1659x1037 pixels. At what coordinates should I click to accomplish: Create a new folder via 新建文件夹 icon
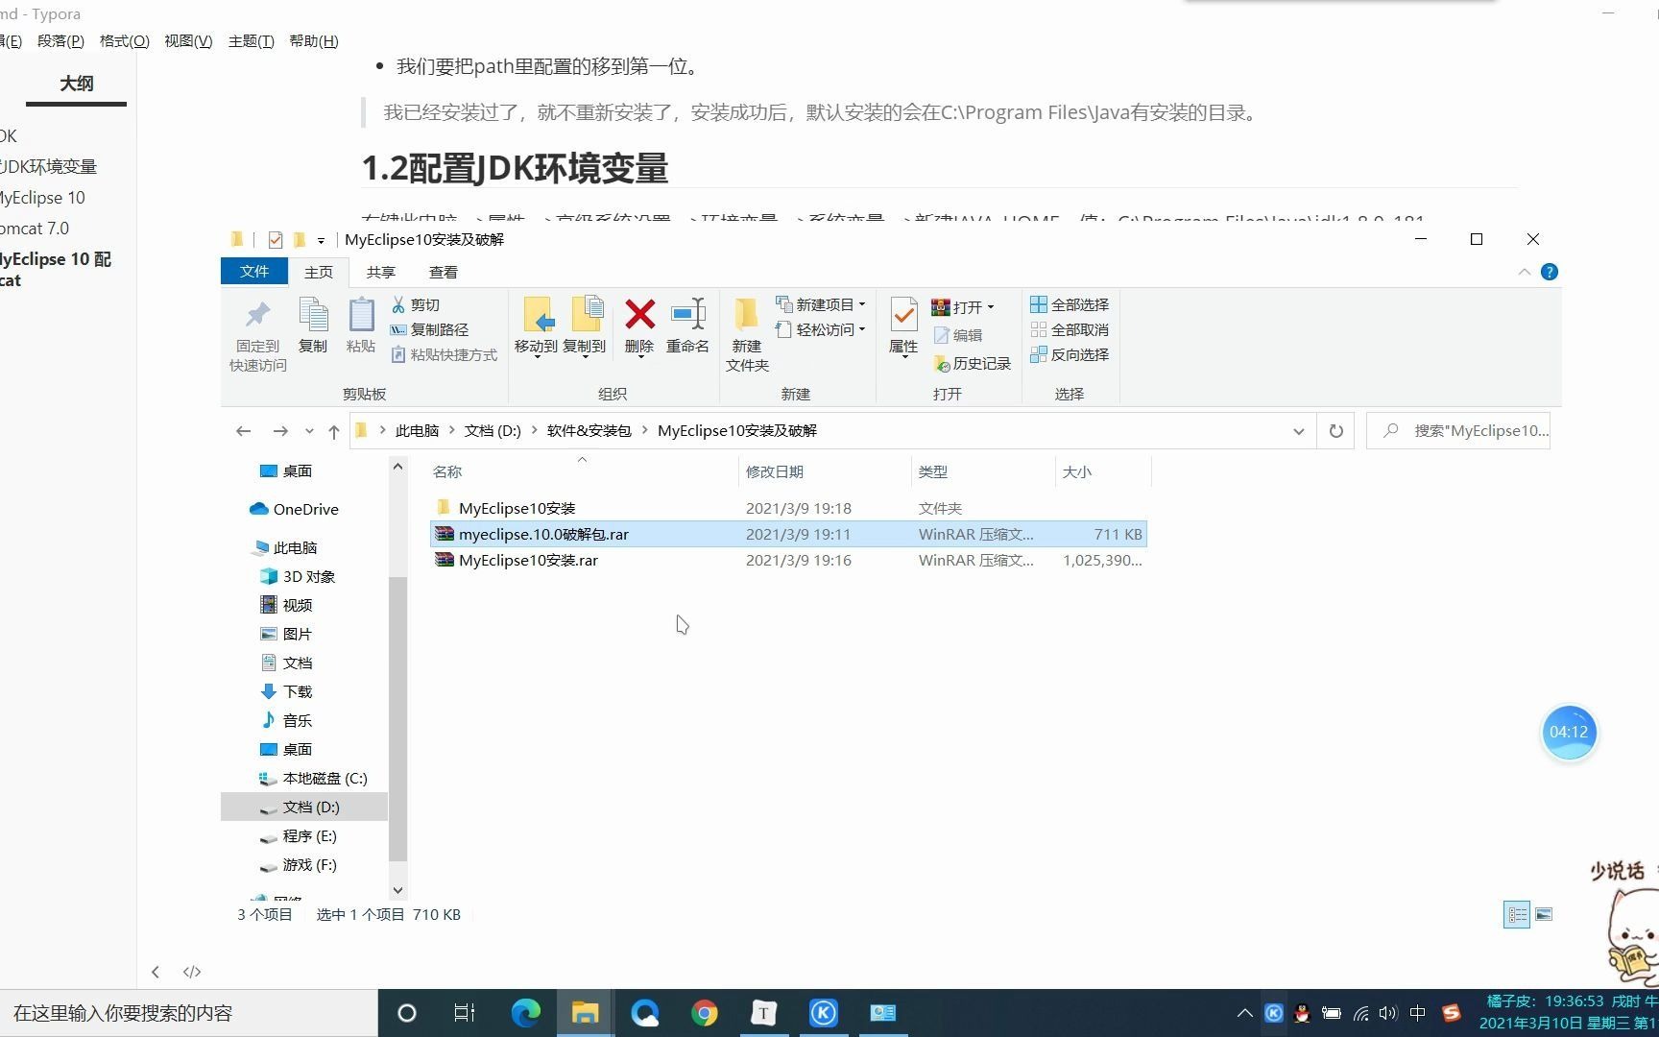[747, 331]
